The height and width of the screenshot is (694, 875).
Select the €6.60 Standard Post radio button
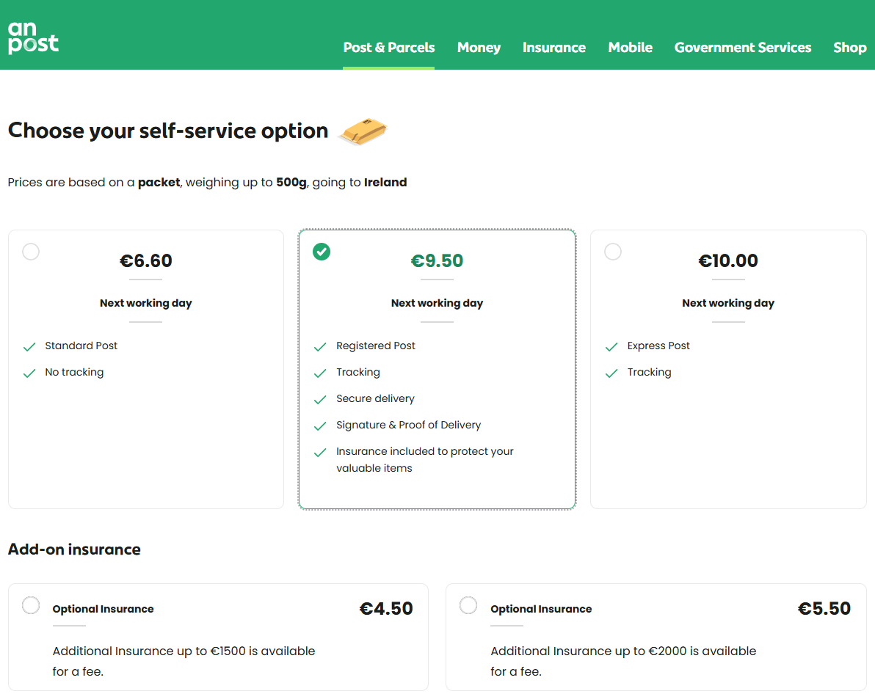[30, 252]
